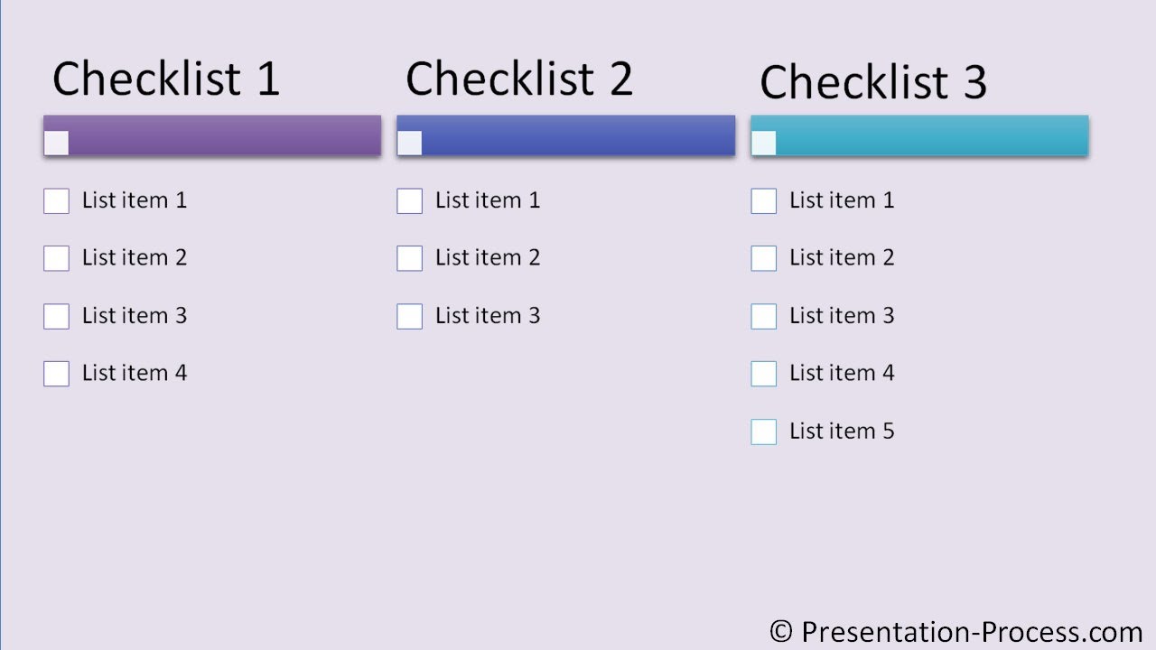This screenshot has height=650, width=1156.
Task: Check List item 1 under Checklist 1
Action: click(56, 201)
